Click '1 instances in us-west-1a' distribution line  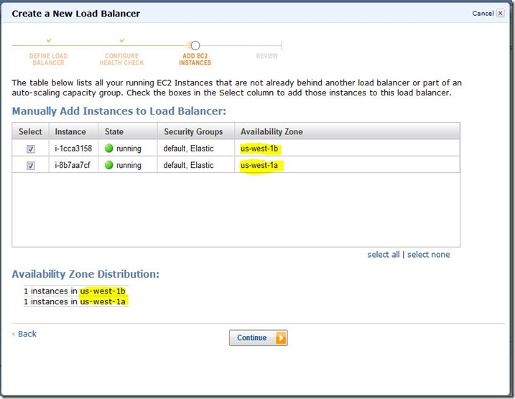[x=75, y=301]
